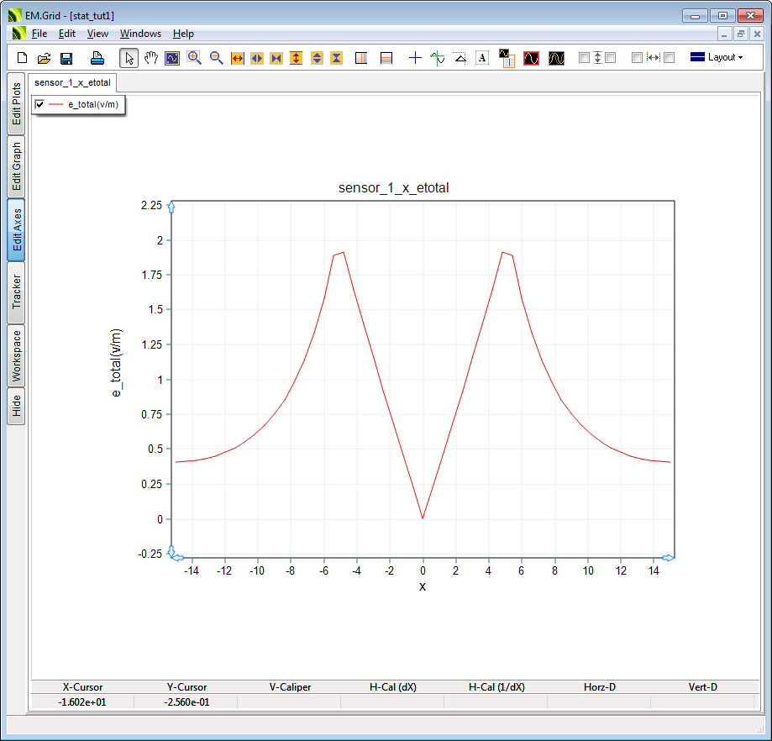
Task: Expand the Edit Axes side panel
Action: coord(17,231)
